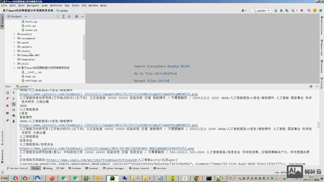Open Project panel gear options
The image size is (324, 182).
(x=77, y=16)
